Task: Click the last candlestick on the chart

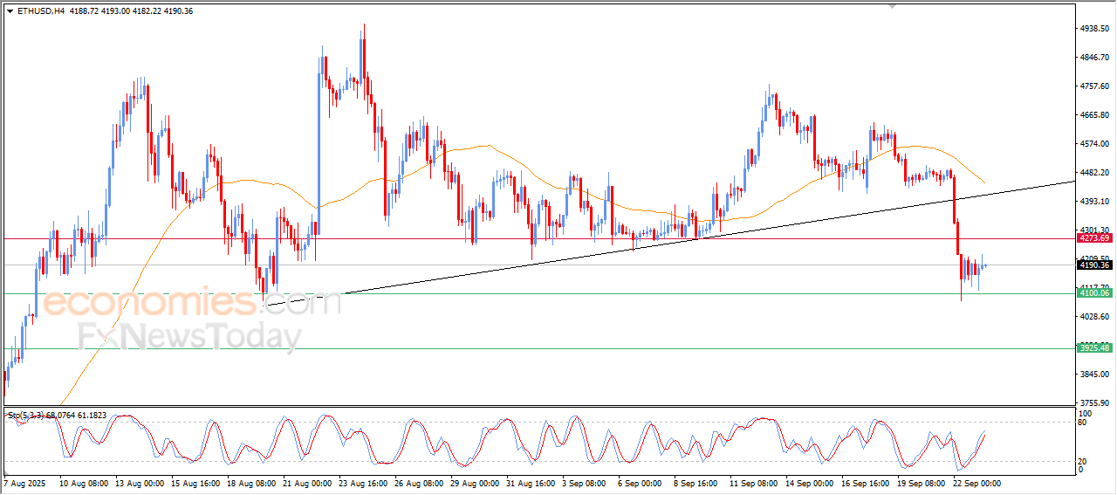Action: coord(984,265)
